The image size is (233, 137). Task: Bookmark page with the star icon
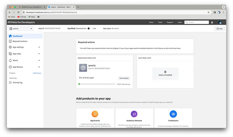208,12
